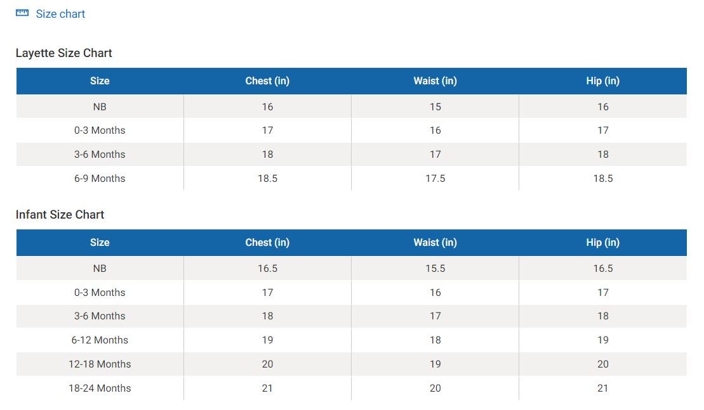Image resolution: width=704 pixels, height=410 pixels.
Task: Select 3-6 Months label in Infant table
Action: [x=100, y=316]
